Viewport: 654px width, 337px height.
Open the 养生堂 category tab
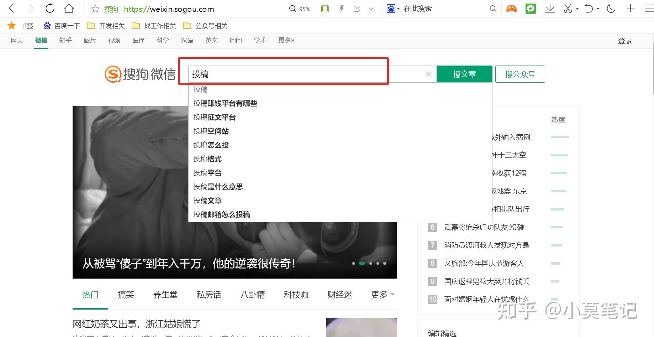tap(165, 295)
